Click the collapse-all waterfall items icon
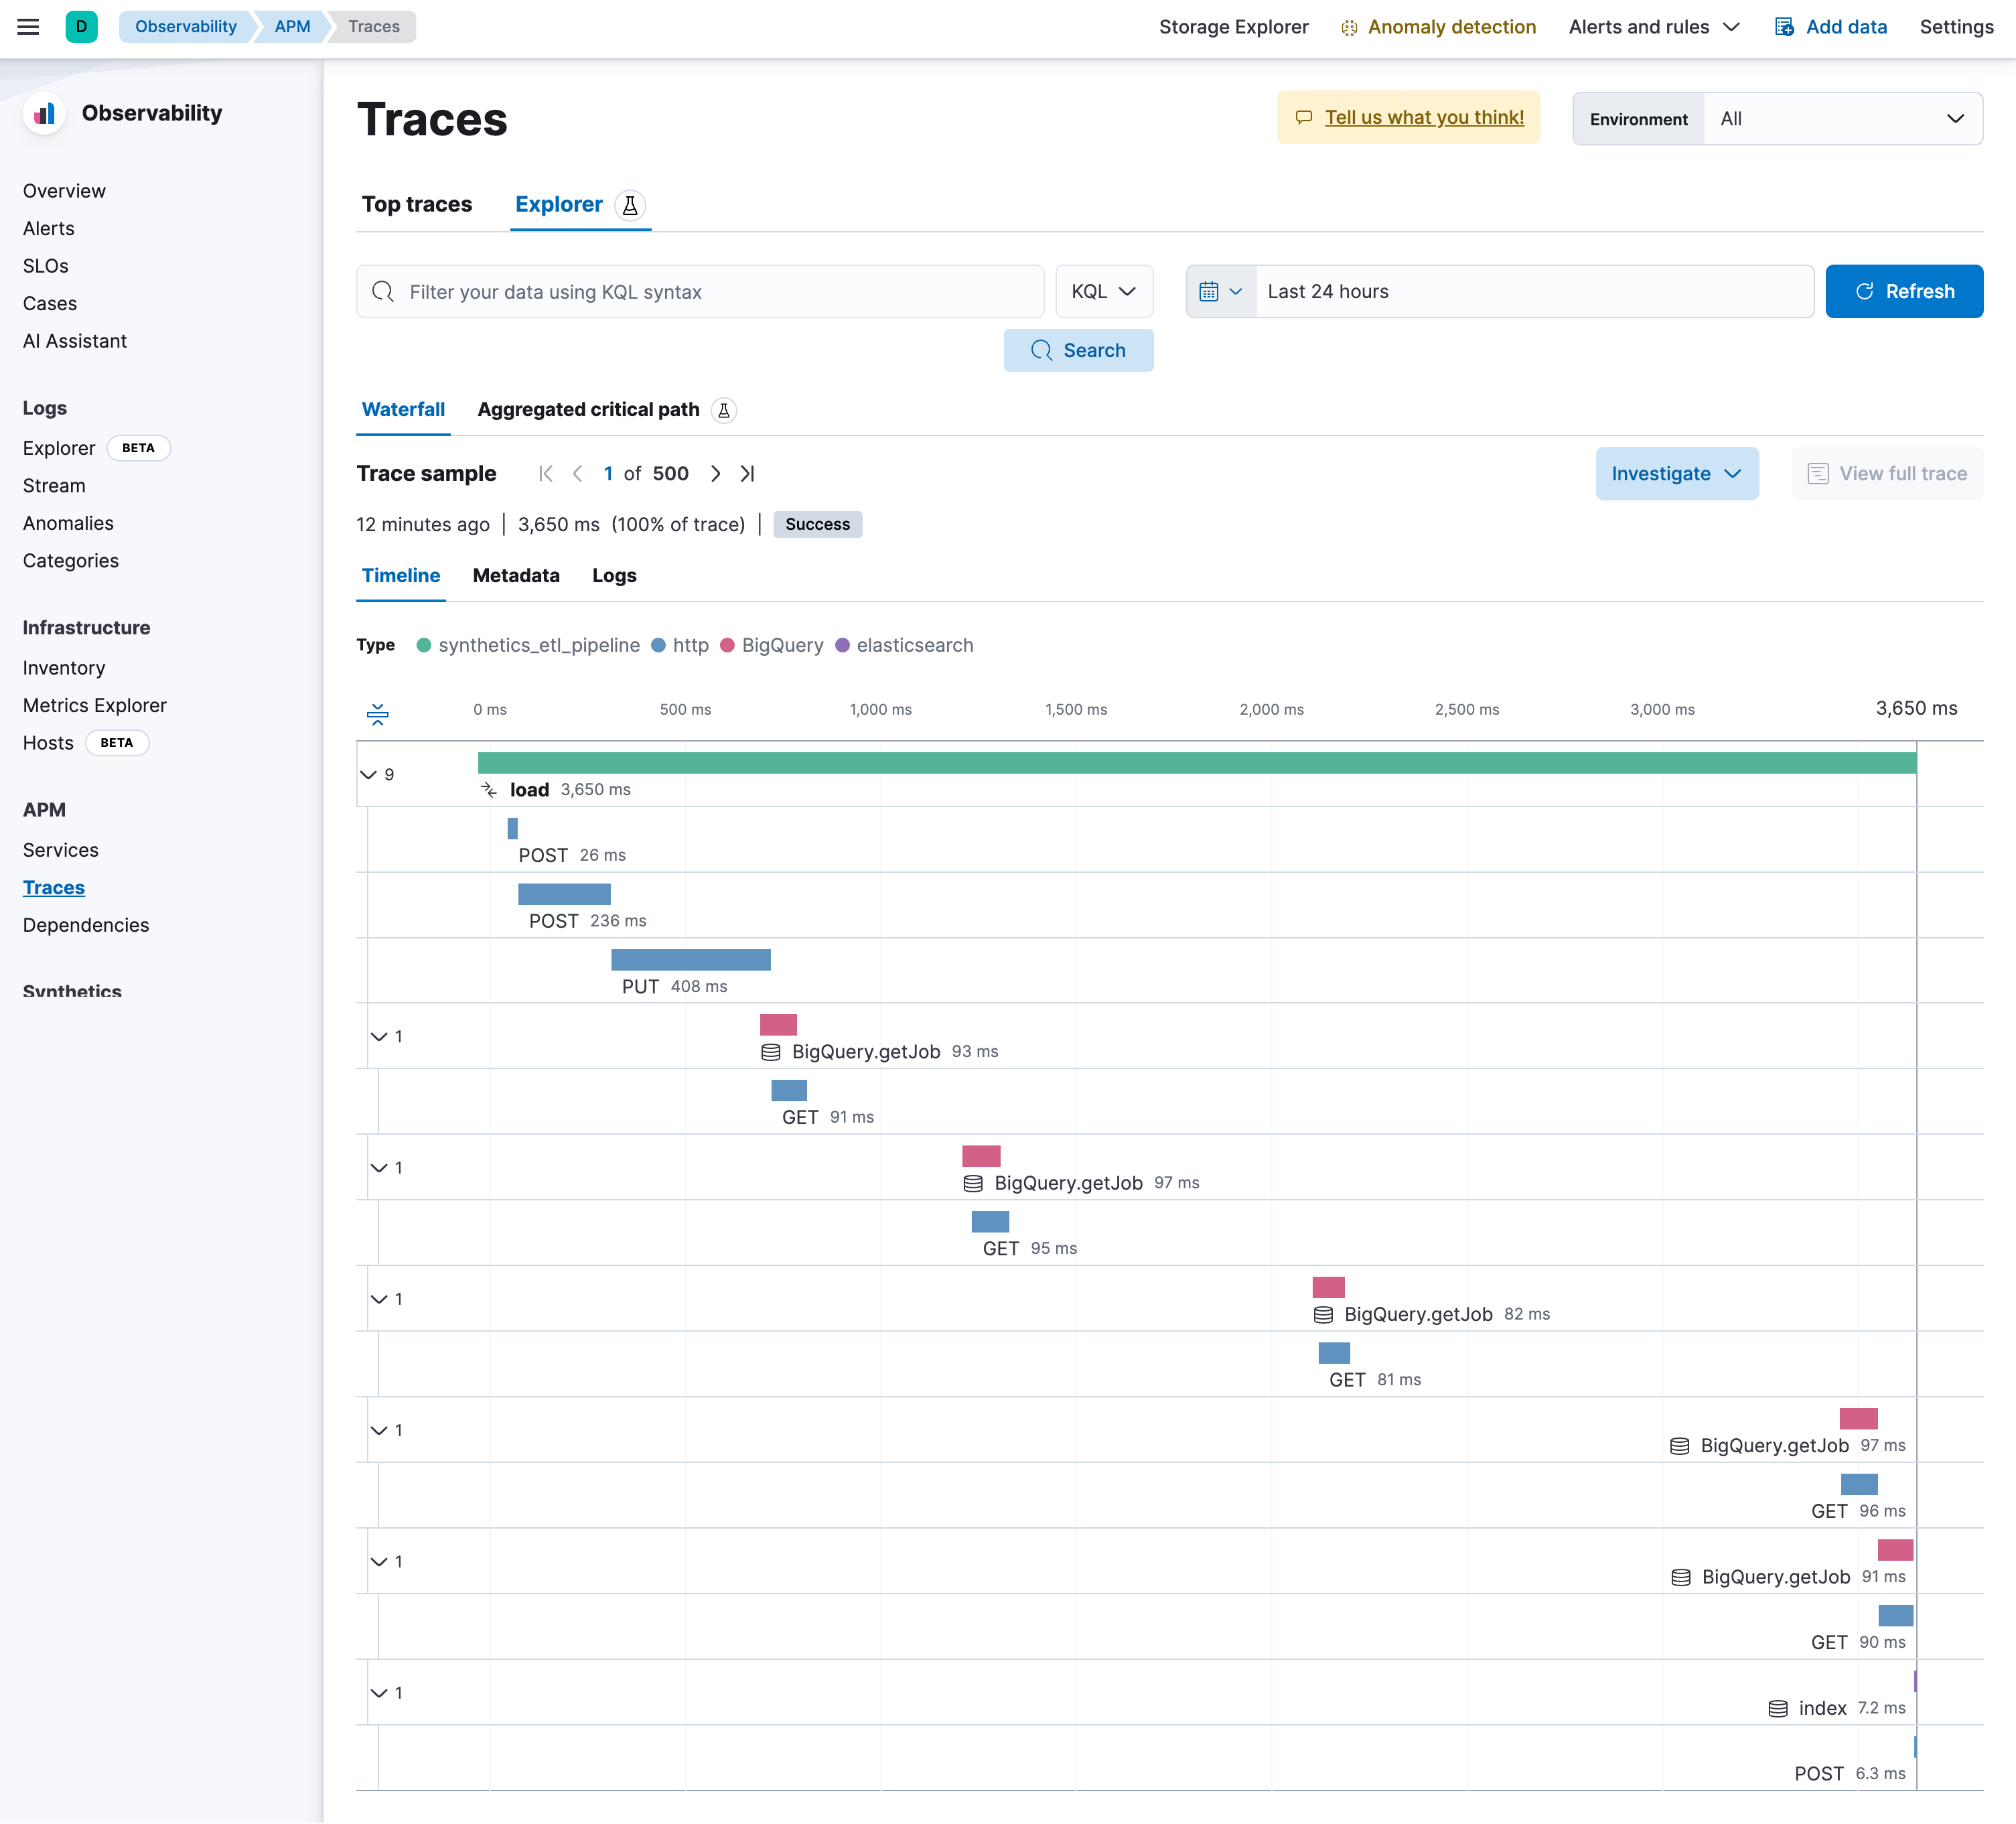 click(377, 713)
